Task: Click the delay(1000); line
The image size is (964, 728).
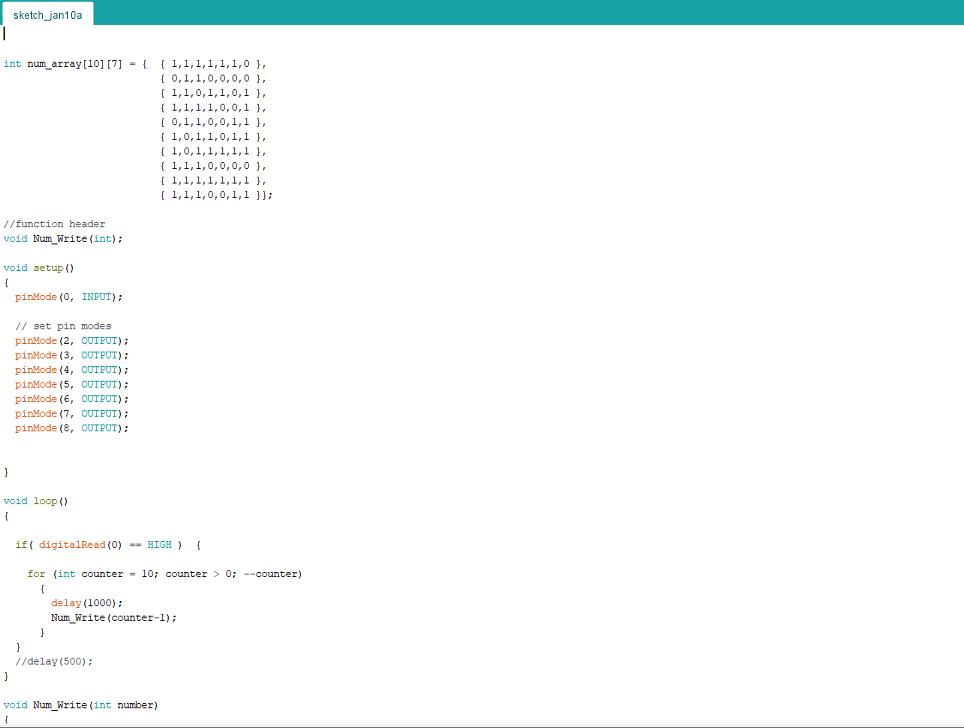Action: point(87,603)
